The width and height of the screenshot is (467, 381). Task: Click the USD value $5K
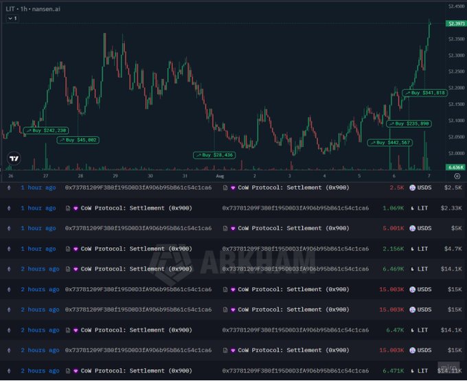[x=456, y=229]
